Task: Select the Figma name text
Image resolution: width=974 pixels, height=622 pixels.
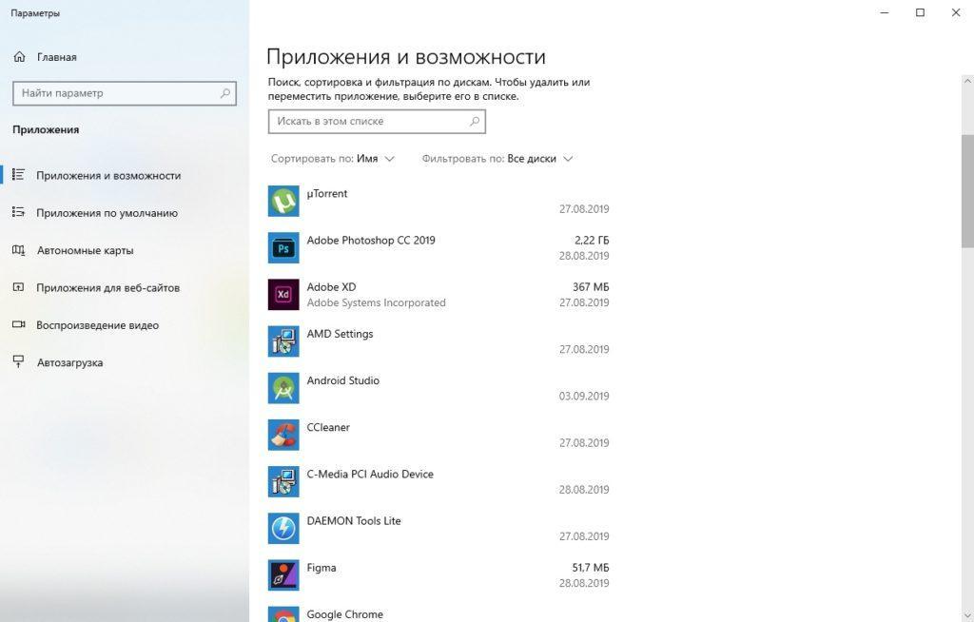Action: [x=321, y=568]
